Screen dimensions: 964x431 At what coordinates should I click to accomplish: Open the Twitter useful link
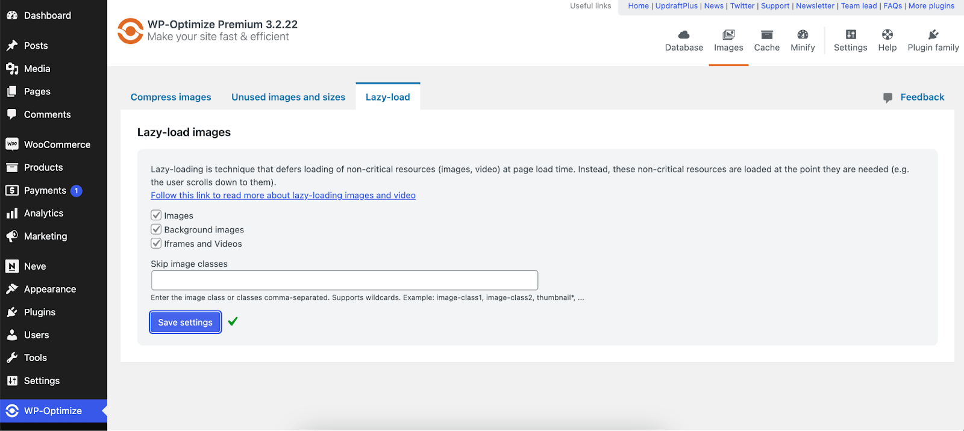pos(742,6)
